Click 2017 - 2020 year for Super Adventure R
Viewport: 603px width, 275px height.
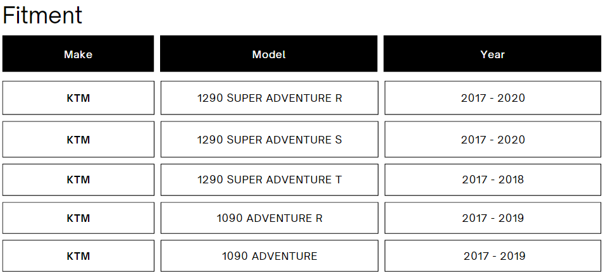493,98
